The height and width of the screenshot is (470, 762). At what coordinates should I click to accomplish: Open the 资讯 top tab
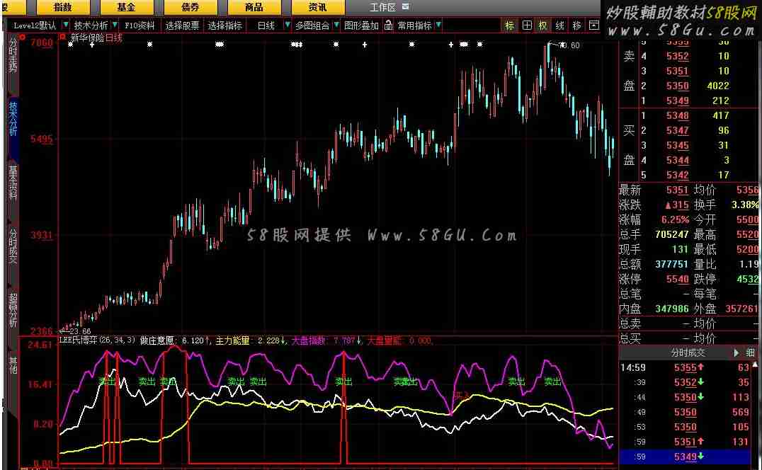click(317, 7)
